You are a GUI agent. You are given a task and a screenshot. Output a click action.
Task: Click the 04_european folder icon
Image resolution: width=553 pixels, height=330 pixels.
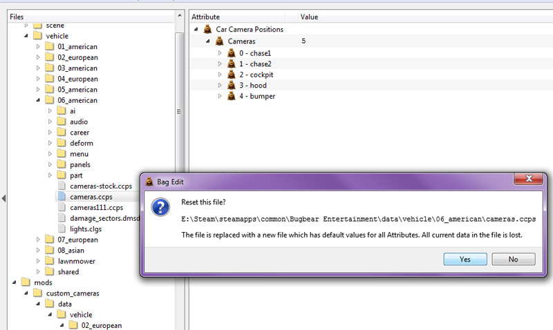[x=50, y=79]
